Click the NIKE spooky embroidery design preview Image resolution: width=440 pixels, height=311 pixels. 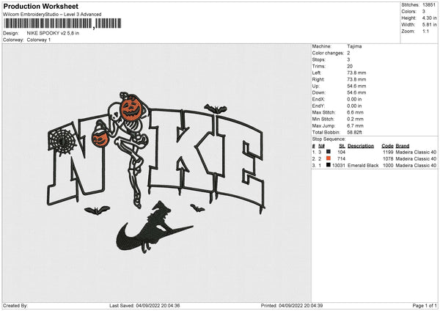[x=156, y=172]
